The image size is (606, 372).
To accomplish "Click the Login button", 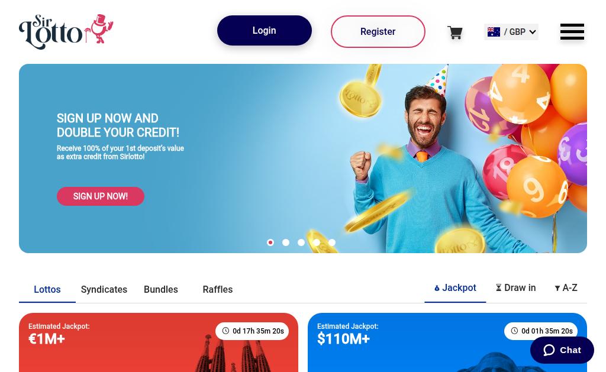I will click(265, 31).
